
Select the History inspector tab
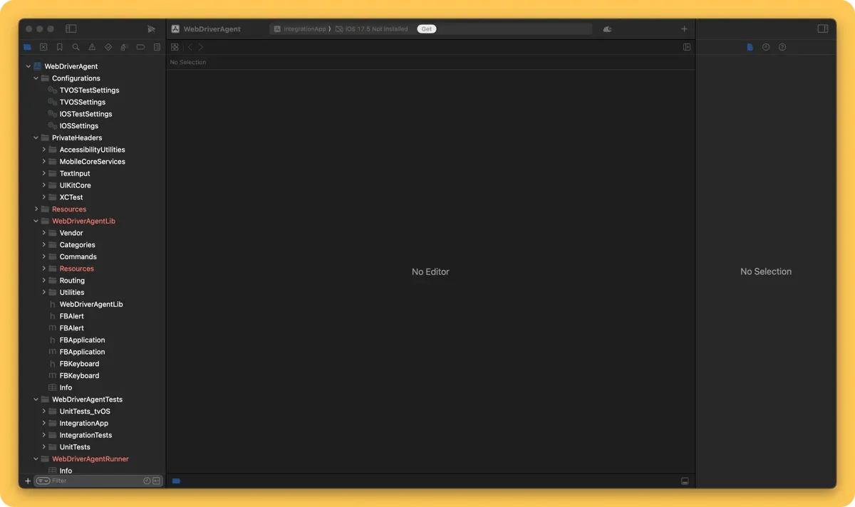coord(766,48)
